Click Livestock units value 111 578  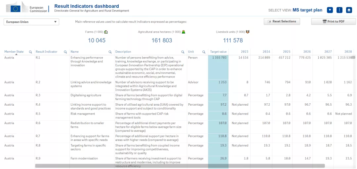[x=233, y=41]
